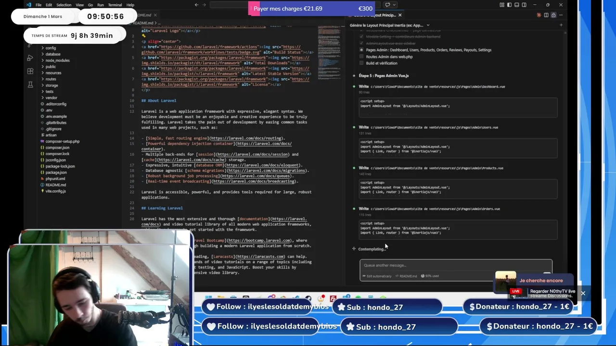The image size is (616, 346).
Task: Open the Testing flask view
Action: (30, 85)
